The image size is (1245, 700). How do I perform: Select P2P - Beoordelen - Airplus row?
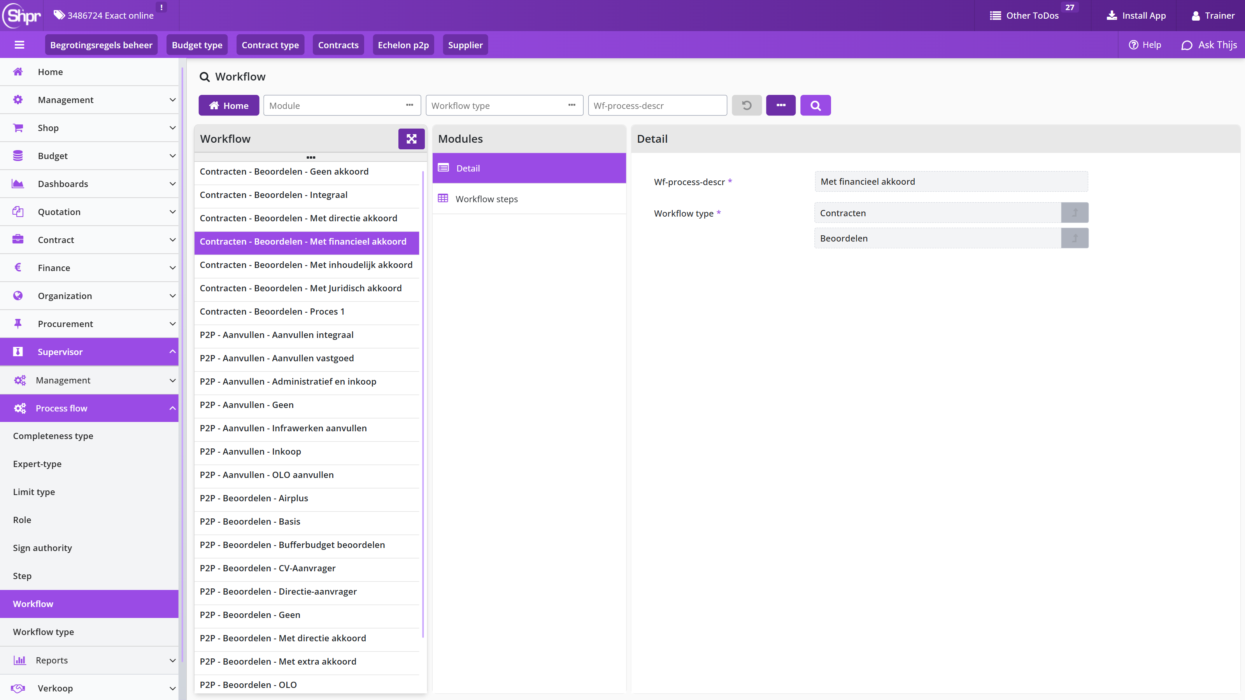point(307,499)
